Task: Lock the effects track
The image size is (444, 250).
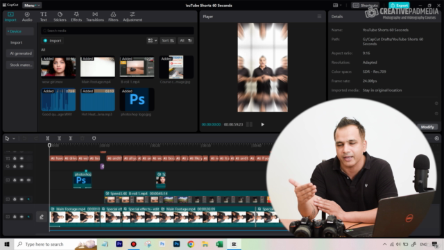Action: (x=15, y=167)
